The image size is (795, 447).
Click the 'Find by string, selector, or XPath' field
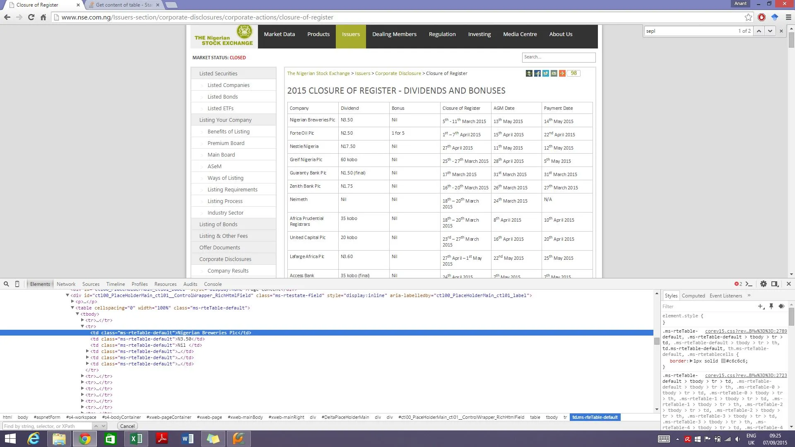pyautogui.click(x=48, y=426)
